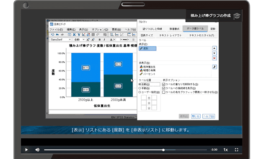Click the red X remove label button
264x159 pixels.
coord(214,58)
